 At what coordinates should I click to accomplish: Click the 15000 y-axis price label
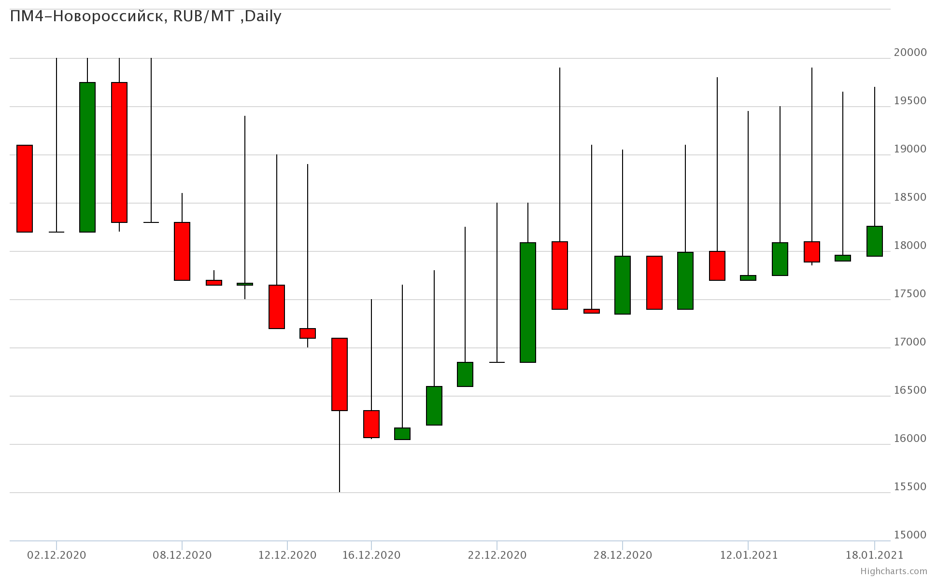pyautogui.click(x=910, y=535)
